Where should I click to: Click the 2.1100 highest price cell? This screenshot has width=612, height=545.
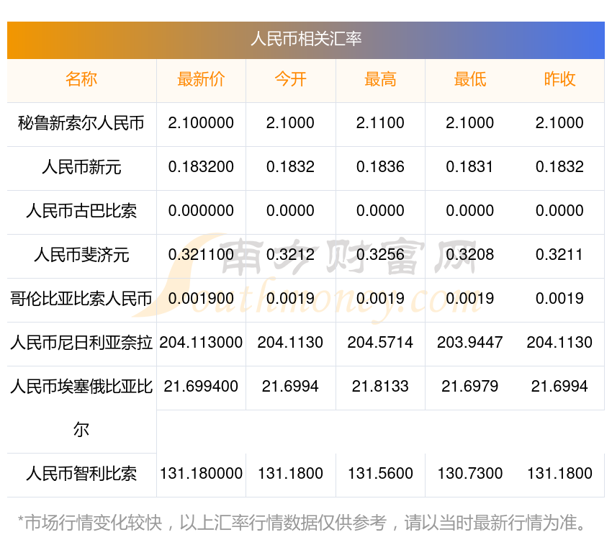click(x=380, y=123)
